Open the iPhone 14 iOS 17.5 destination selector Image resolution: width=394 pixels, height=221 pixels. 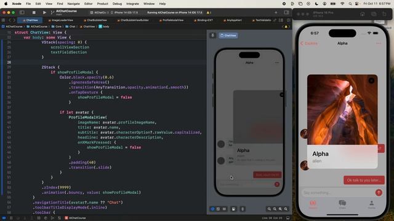click(x=124, y=12)
